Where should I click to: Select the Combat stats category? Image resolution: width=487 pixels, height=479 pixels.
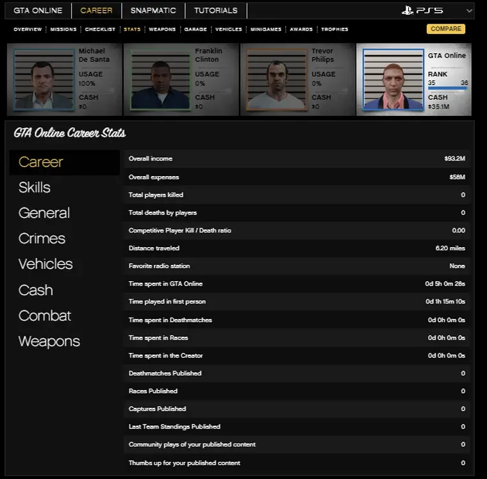tap(45, 316)
